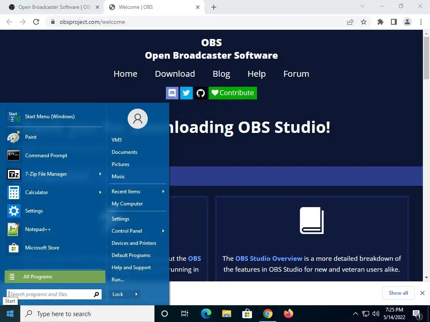The width and height of the screenshot is (430, 322).
Task: Open Chrome tab search chevron
Action: [362, 6]
